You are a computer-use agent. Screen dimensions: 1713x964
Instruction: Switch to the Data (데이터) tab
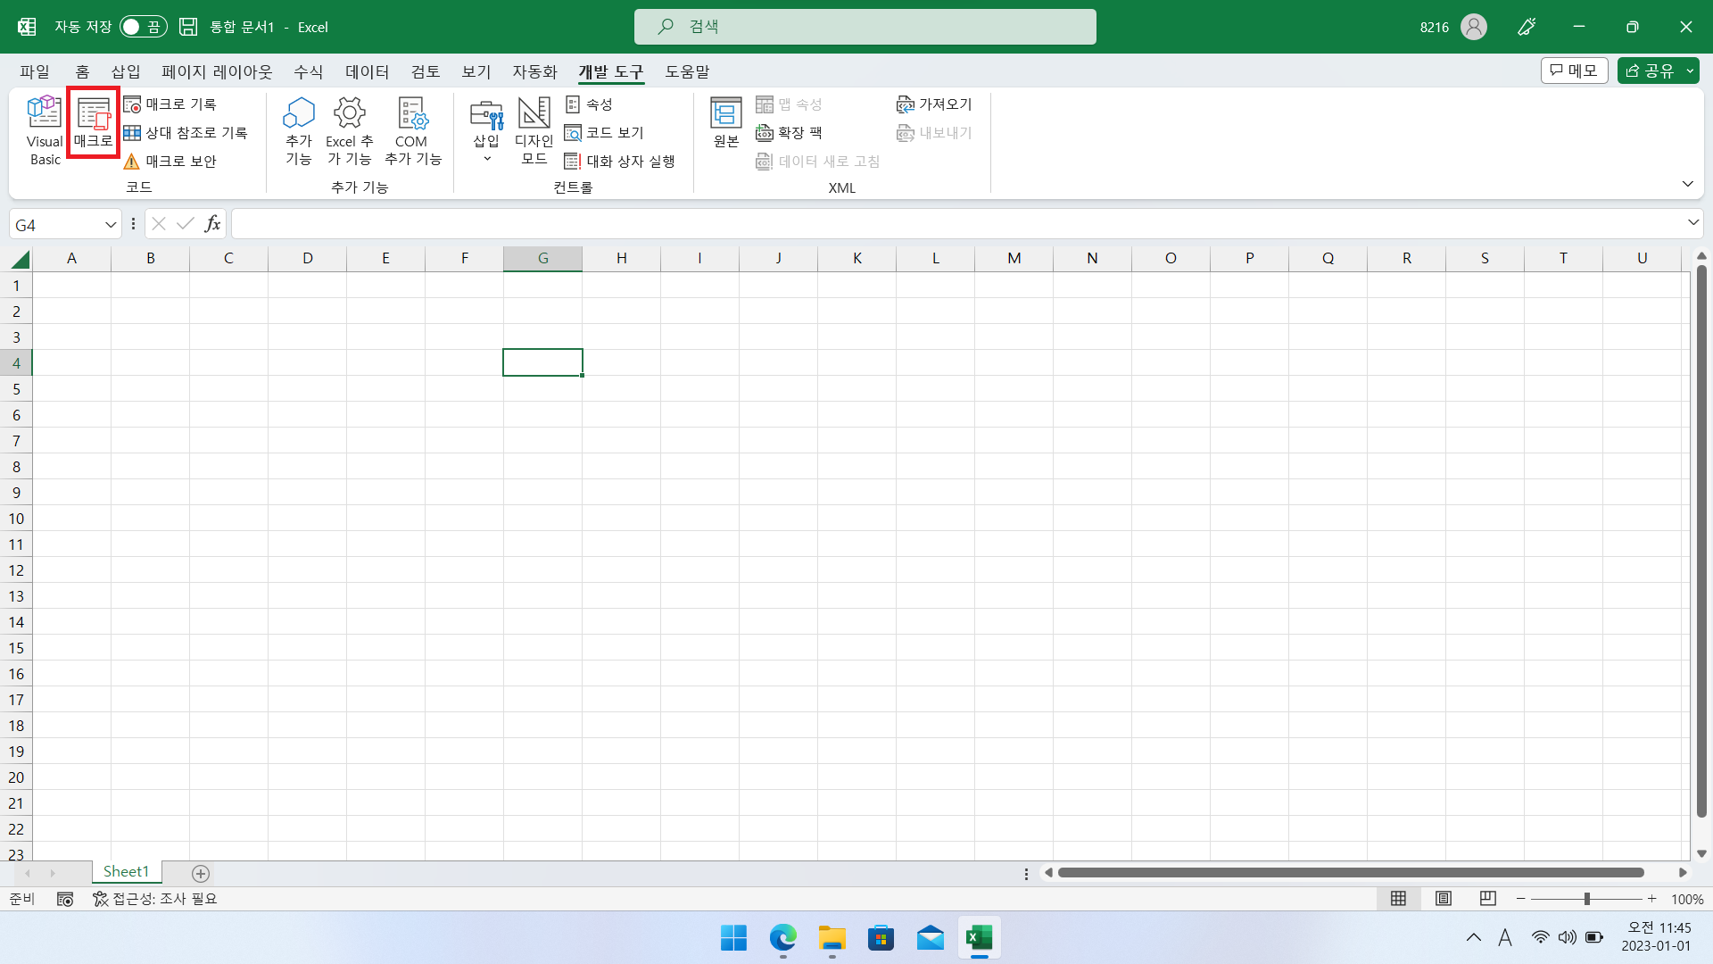pos(367,71)
